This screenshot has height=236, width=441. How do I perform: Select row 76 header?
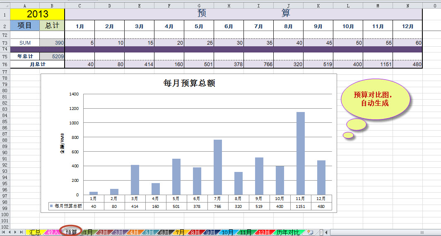(x=5, y=64)
